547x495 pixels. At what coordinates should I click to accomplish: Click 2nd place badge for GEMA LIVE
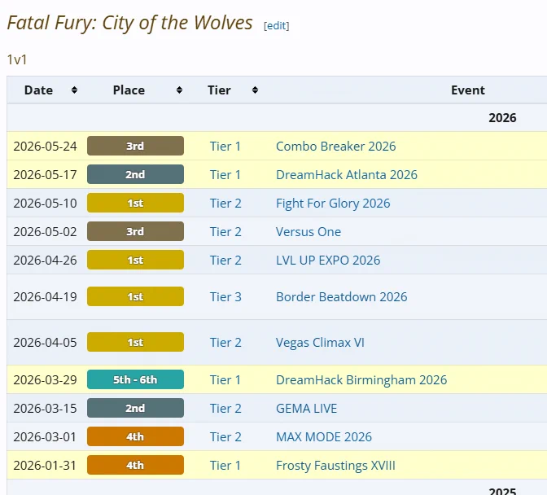pyautogui.click(x=135, y=408)
